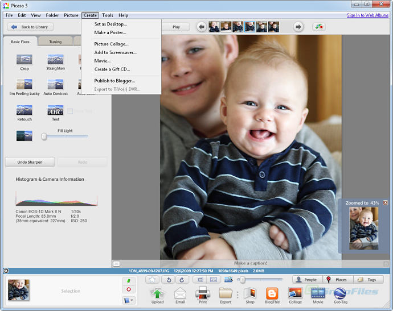This screenshot has width=393, height=311.
Task: Open the add-to-album dropdown
Action: [x=129, y=300]
